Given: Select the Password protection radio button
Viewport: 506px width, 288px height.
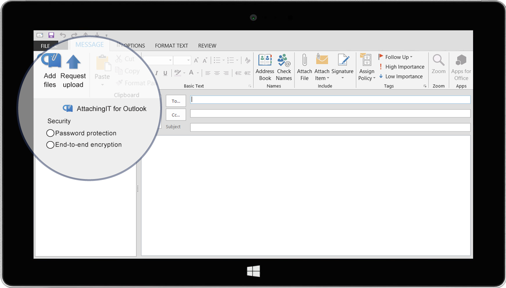Looking at the screenshot, I should 51,134.
